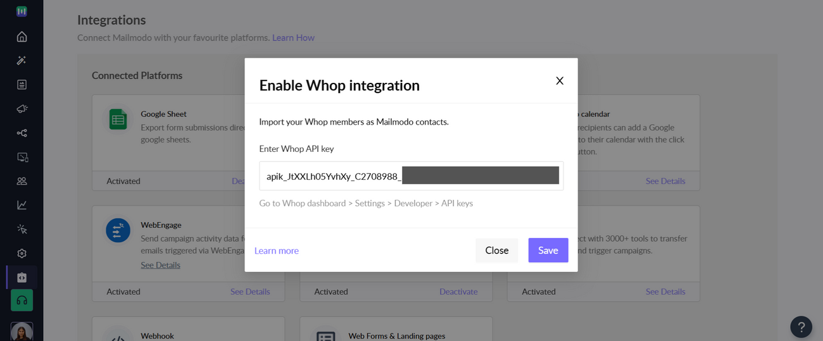The width and height of the screenshot is (823, 341).
Task: Open See Details in WebEngage card footer
Action: (250, 292)
